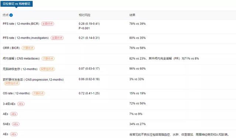The image size is (236, 138).
Task: Click the OS rate (12-months) label
Action: pyautogui.click(x=16, y=93)
